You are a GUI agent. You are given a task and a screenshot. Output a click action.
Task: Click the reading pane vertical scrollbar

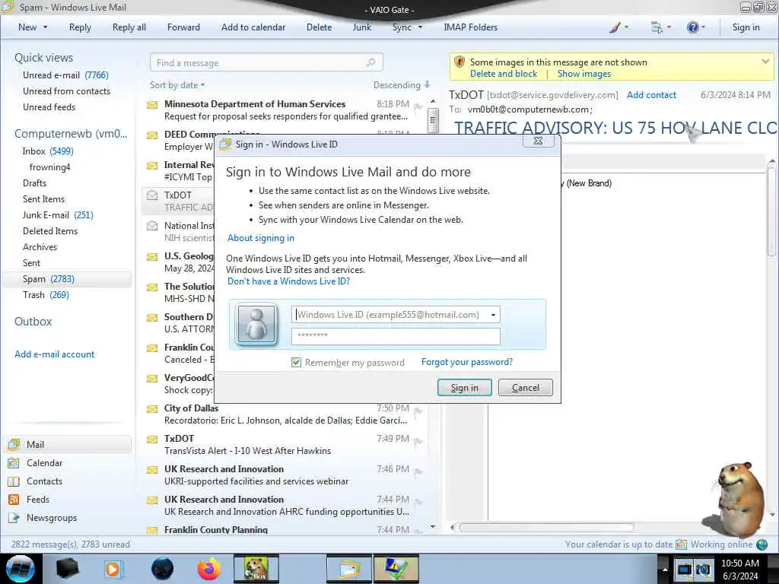coord(772,213)
